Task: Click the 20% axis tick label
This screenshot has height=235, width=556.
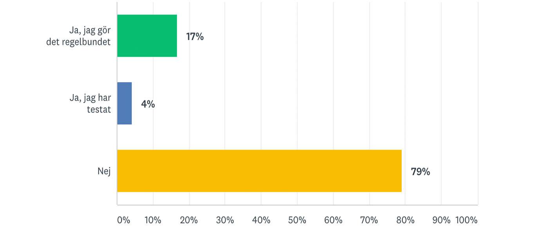Action: click(x=189, y=220)
